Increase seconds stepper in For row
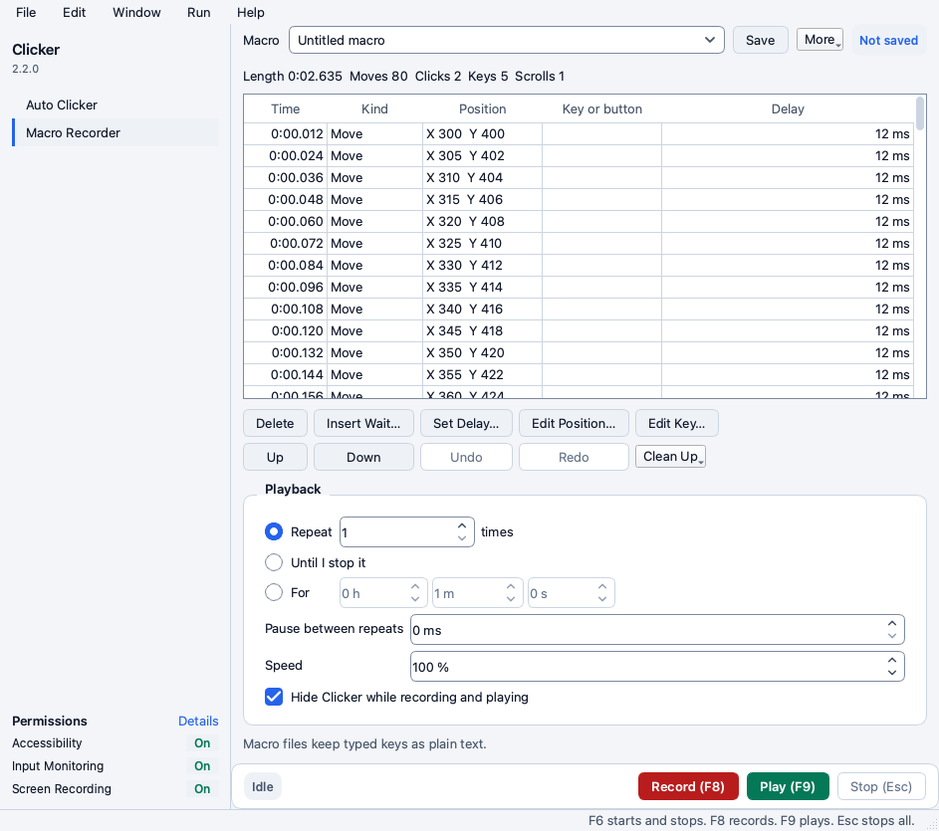 click(x=602, y=587)
